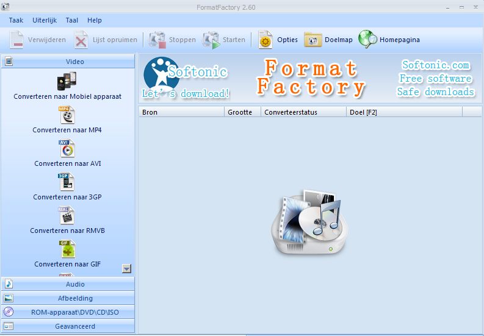The image size is (484, 336).
Task: Pick the Converteren naar RMVB icon
Action: click(x=67, y=215)
